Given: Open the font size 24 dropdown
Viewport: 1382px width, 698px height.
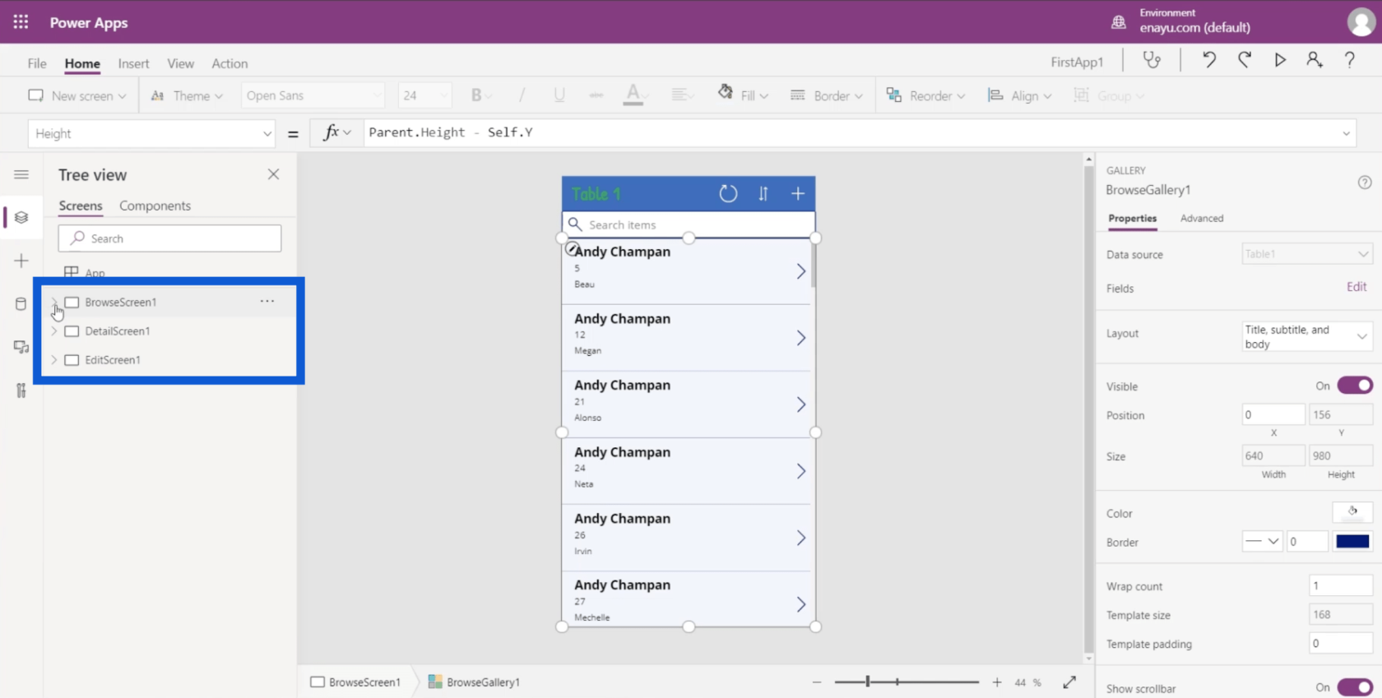Looking at the screenshot, I should coord(424,95).
